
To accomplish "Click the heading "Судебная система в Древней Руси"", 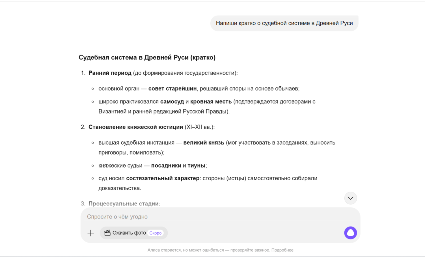I will pos(147,57).
